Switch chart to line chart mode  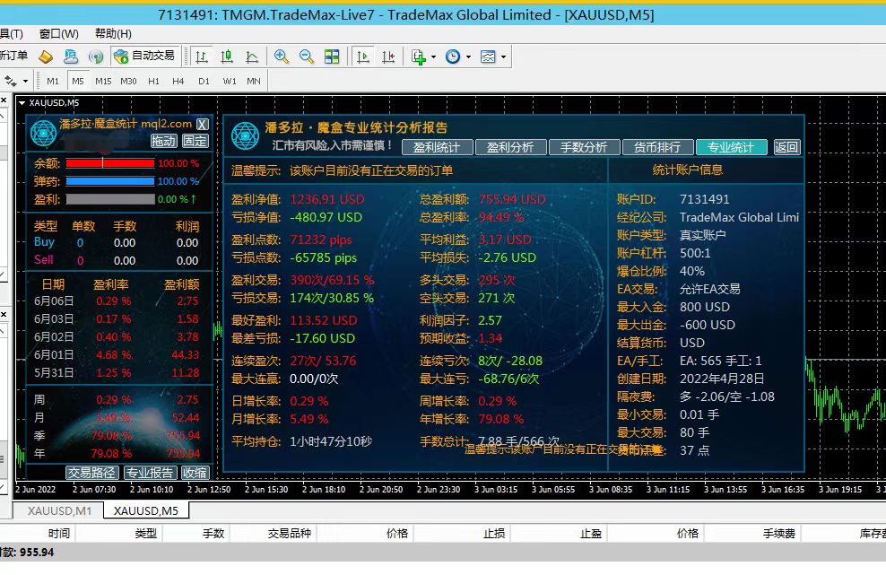tap(252, 57)
